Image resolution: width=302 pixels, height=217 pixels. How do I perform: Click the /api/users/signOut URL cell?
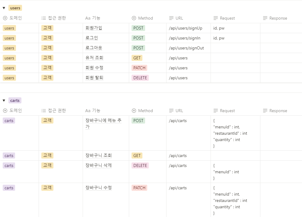(x=189, y=48)
